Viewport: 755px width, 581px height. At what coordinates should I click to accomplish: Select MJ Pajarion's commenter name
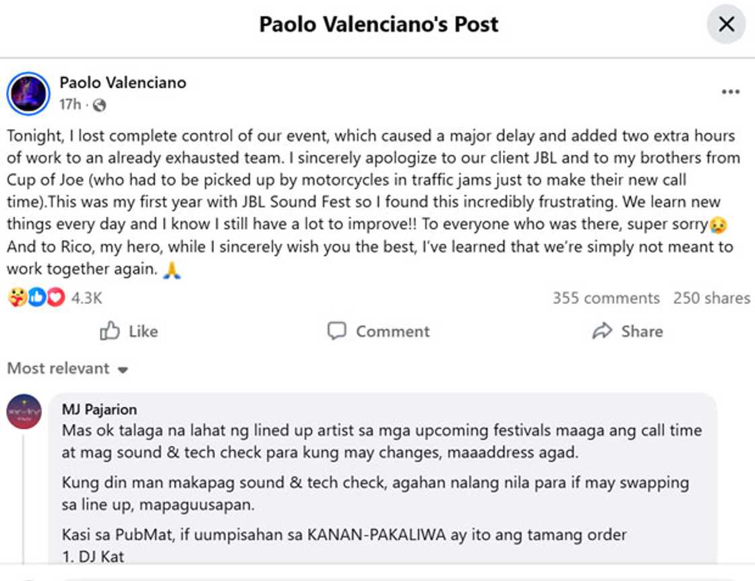(100, 408)
